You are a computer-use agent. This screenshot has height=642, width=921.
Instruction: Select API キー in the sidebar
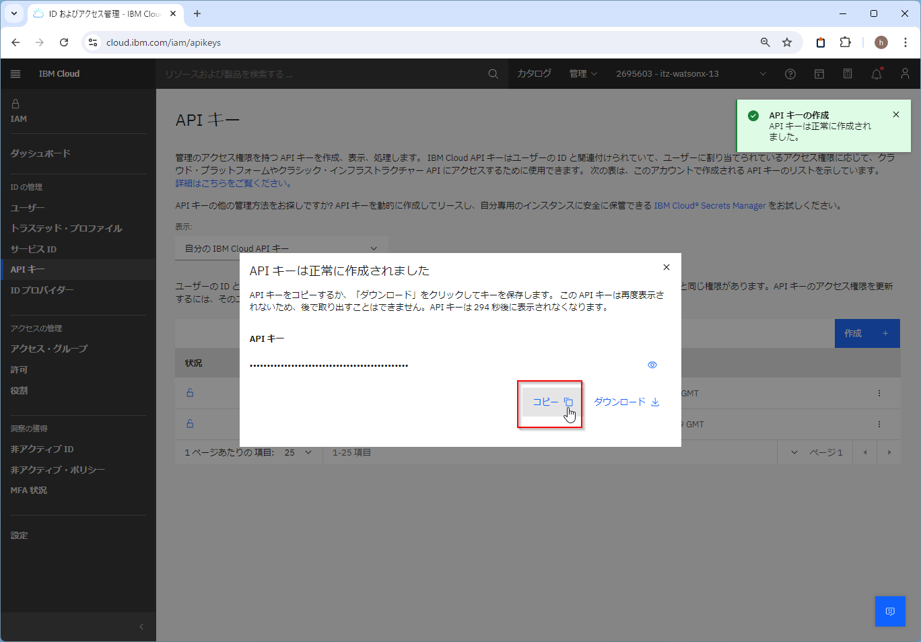coord(78,269)
